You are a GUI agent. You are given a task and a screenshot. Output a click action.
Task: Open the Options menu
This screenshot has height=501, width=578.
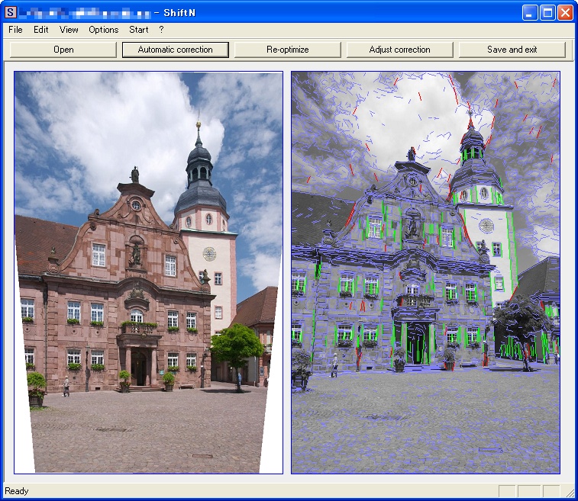pos(104,30)
